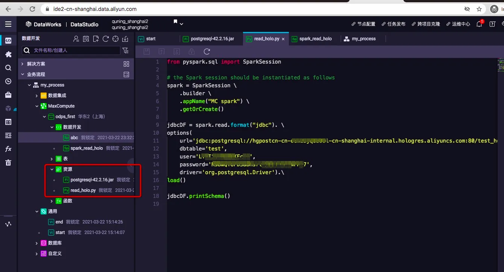Select the end node in tree

[x=59, y=222]
